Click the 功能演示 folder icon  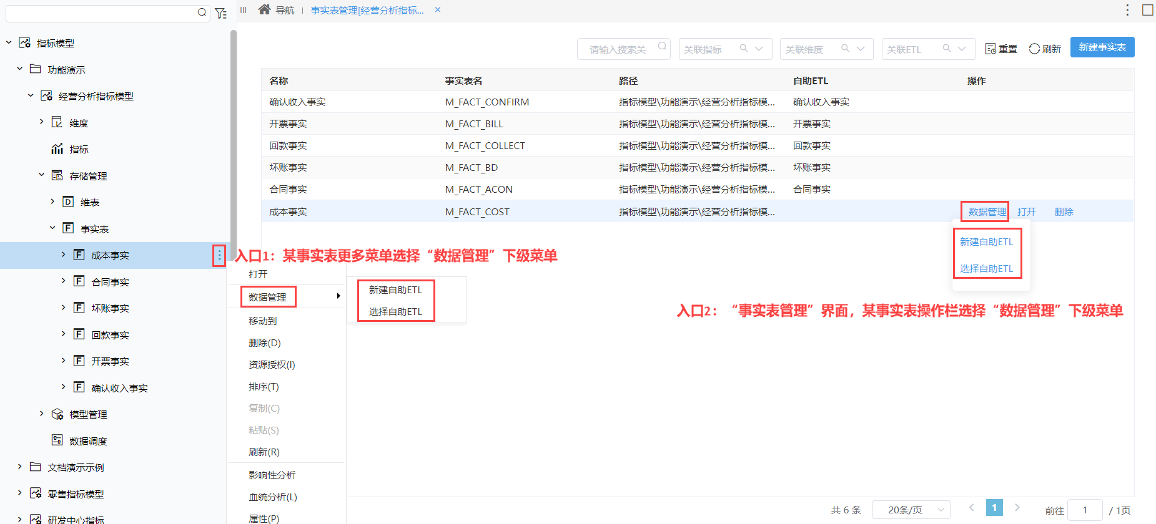[x=36, y=69]
